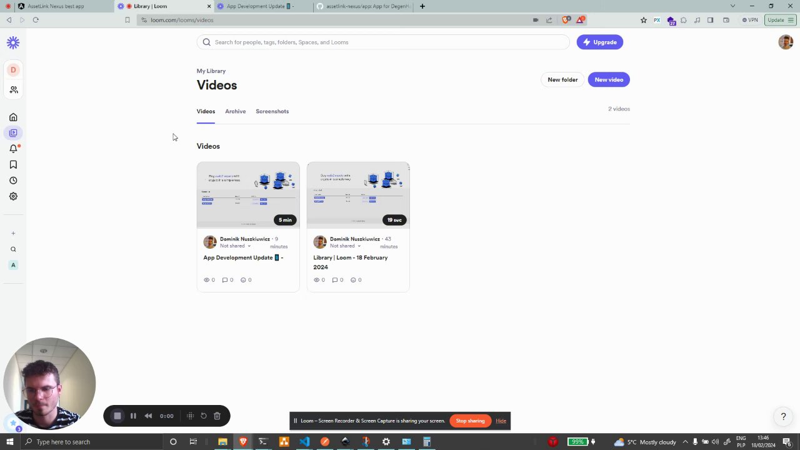The image size is (800, 450).
Task: Open the Update browser menu
Action: click(x=781, y=20)
